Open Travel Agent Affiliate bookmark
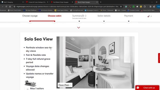Image resolution: width=160 pixels, height=90 pixels. 62,10
